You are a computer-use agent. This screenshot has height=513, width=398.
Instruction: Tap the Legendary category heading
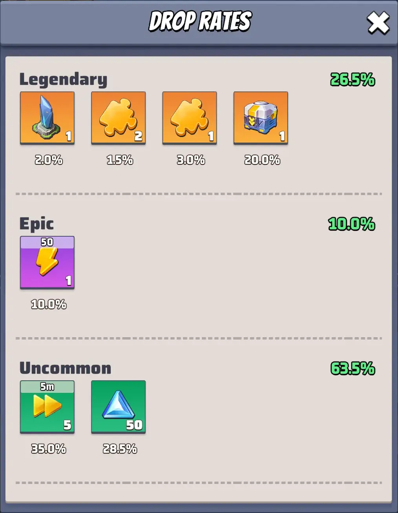[63, 80]
